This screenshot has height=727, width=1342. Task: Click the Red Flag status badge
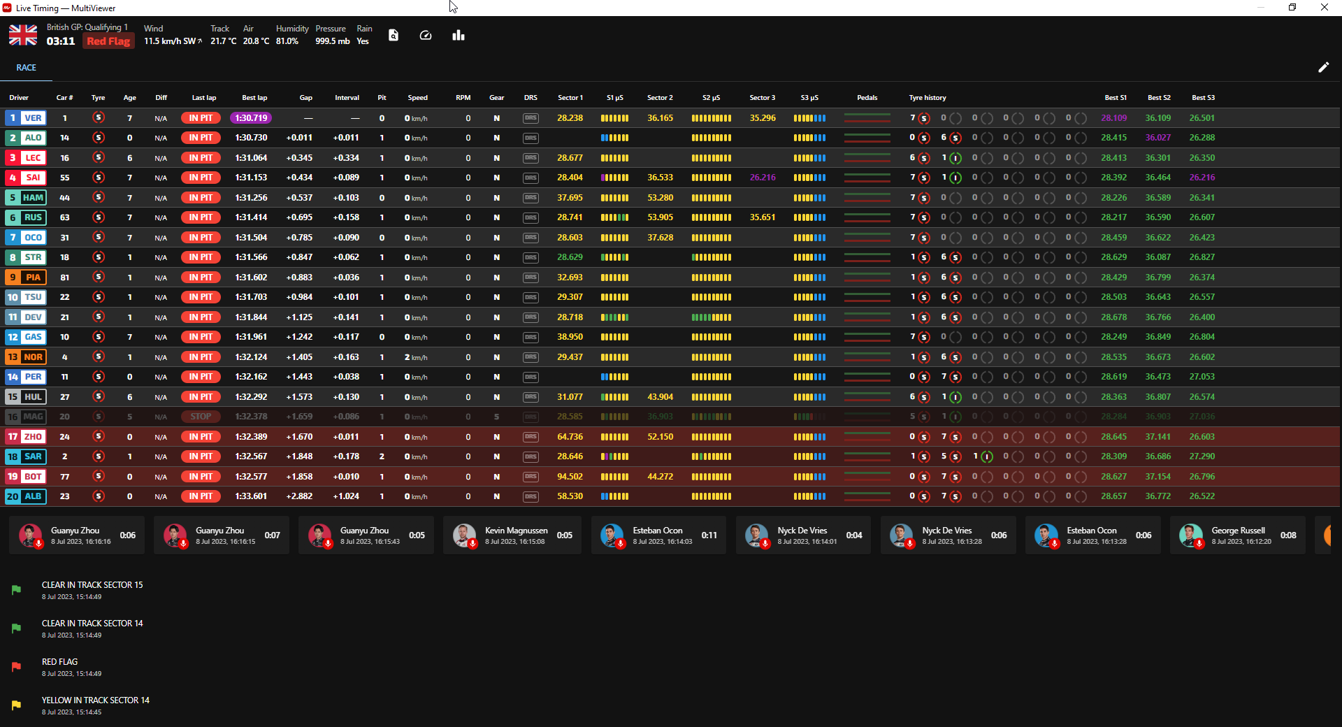108,41
